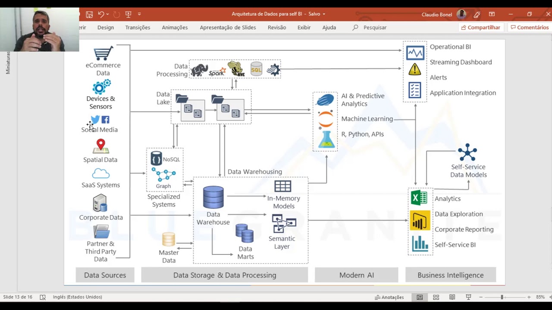Select the In-Memory Models grid icon
Screen dimensions: 552x310
point(283,186)
